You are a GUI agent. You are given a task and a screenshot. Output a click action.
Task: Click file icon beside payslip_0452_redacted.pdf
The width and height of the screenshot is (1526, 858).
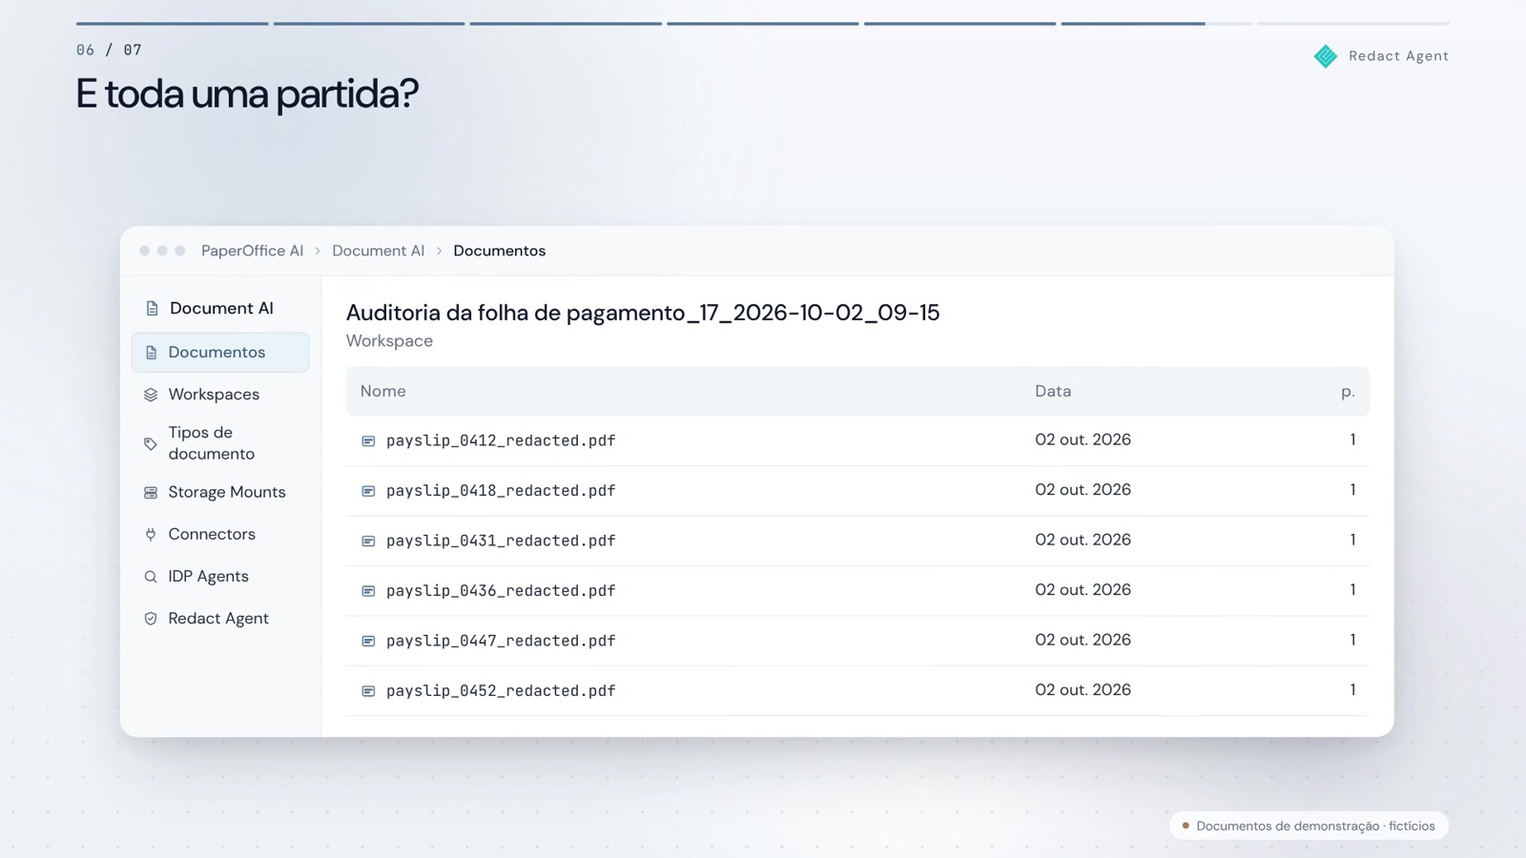point(368,691)
